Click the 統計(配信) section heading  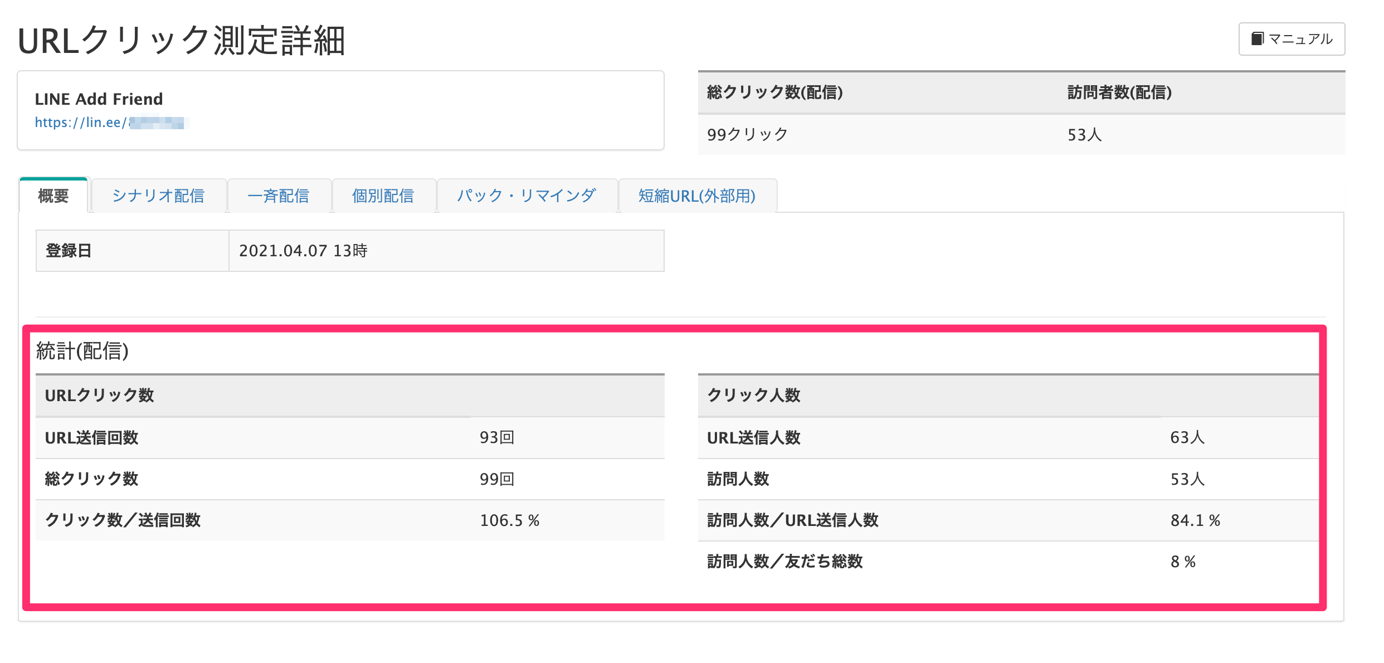tap(82, 351)
